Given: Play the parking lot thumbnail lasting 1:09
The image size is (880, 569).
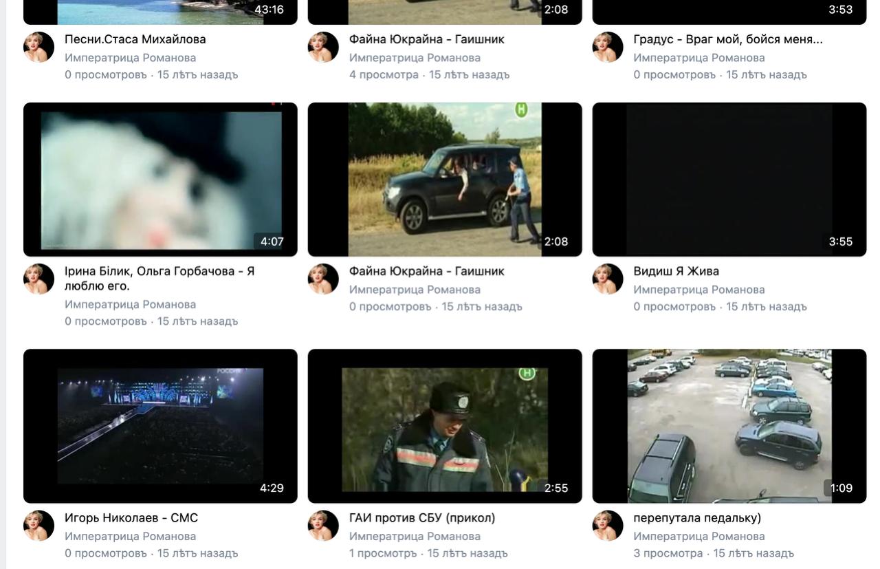Looking at the screenshot, I should click(x=729, y=426).
